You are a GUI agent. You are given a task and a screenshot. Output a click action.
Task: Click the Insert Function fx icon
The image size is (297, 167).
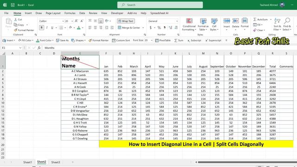[x=39, y=48]
